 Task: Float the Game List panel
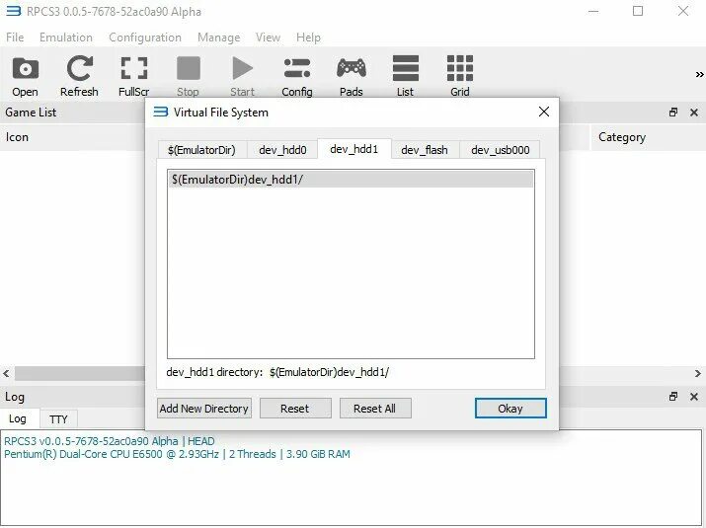click(673, 113)
